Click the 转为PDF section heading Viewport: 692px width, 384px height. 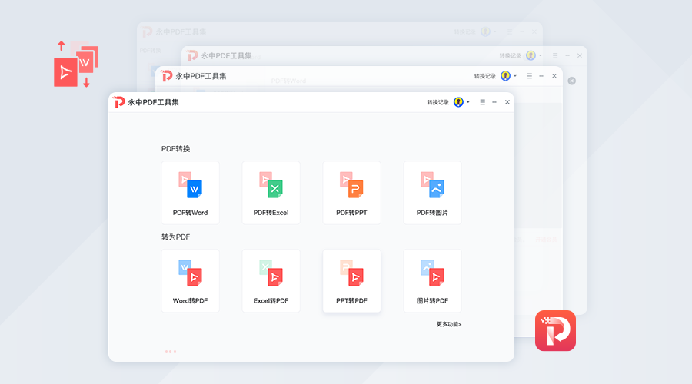pyautogui.click(x=175, y=237)
